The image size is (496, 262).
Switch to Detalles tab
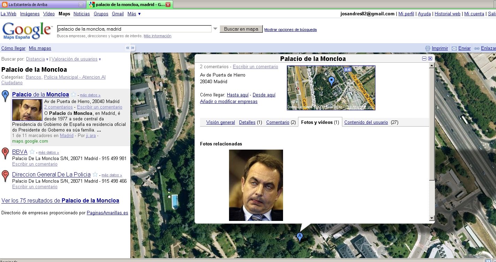pyautogui.click(x=247, y=122)
